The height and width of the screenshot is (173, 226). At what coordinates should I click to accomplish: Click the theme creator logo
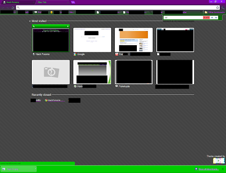coord(219,161)
